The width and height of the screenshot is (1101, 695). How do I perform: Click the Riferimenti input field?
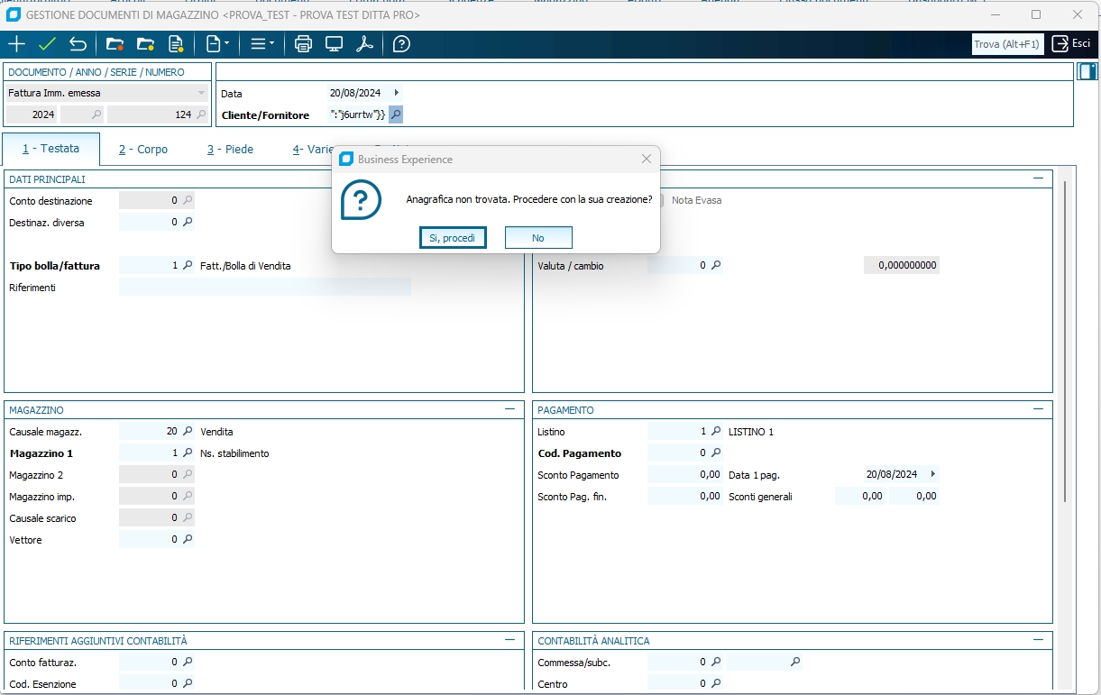point(264,288)
